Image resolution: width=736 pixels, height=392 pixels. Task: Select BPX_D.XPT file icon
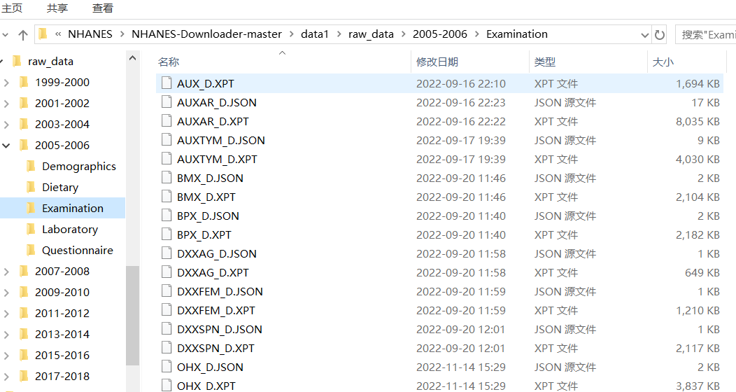click(x=167, y=234)
